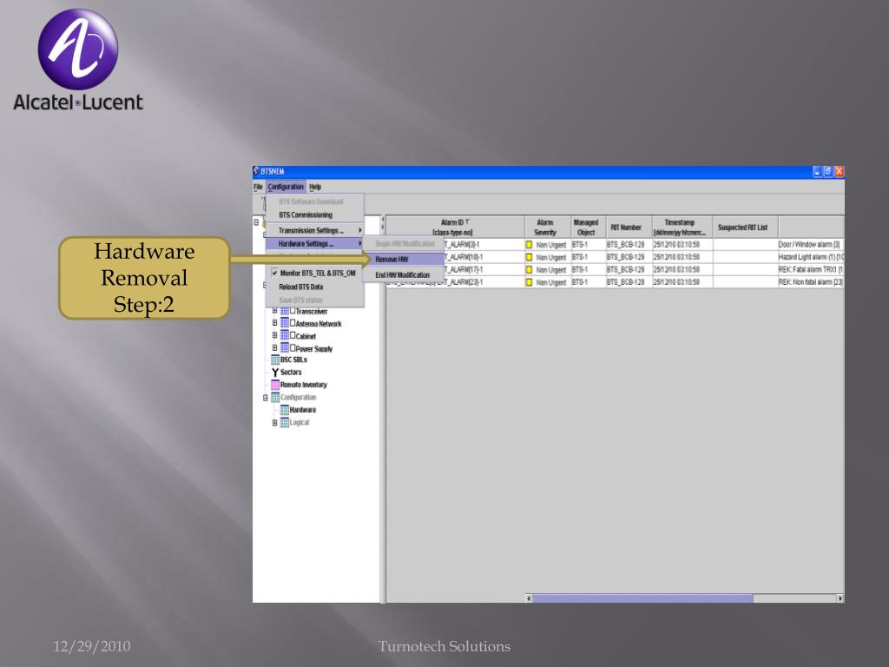Select the Hardware tree item

click(303, 410)
